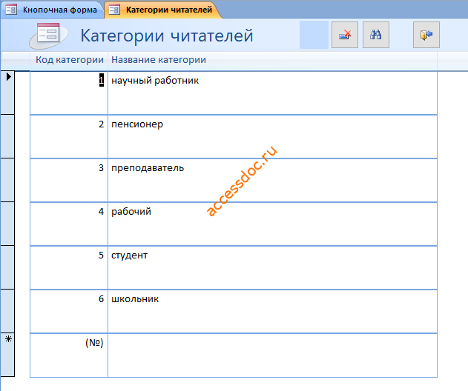
Task: Click the new record selector with asterisk
Action: (7, 355)
